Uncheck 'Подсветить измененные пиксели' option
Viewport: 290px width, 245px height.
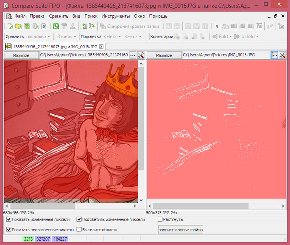(x=79, y=219)
